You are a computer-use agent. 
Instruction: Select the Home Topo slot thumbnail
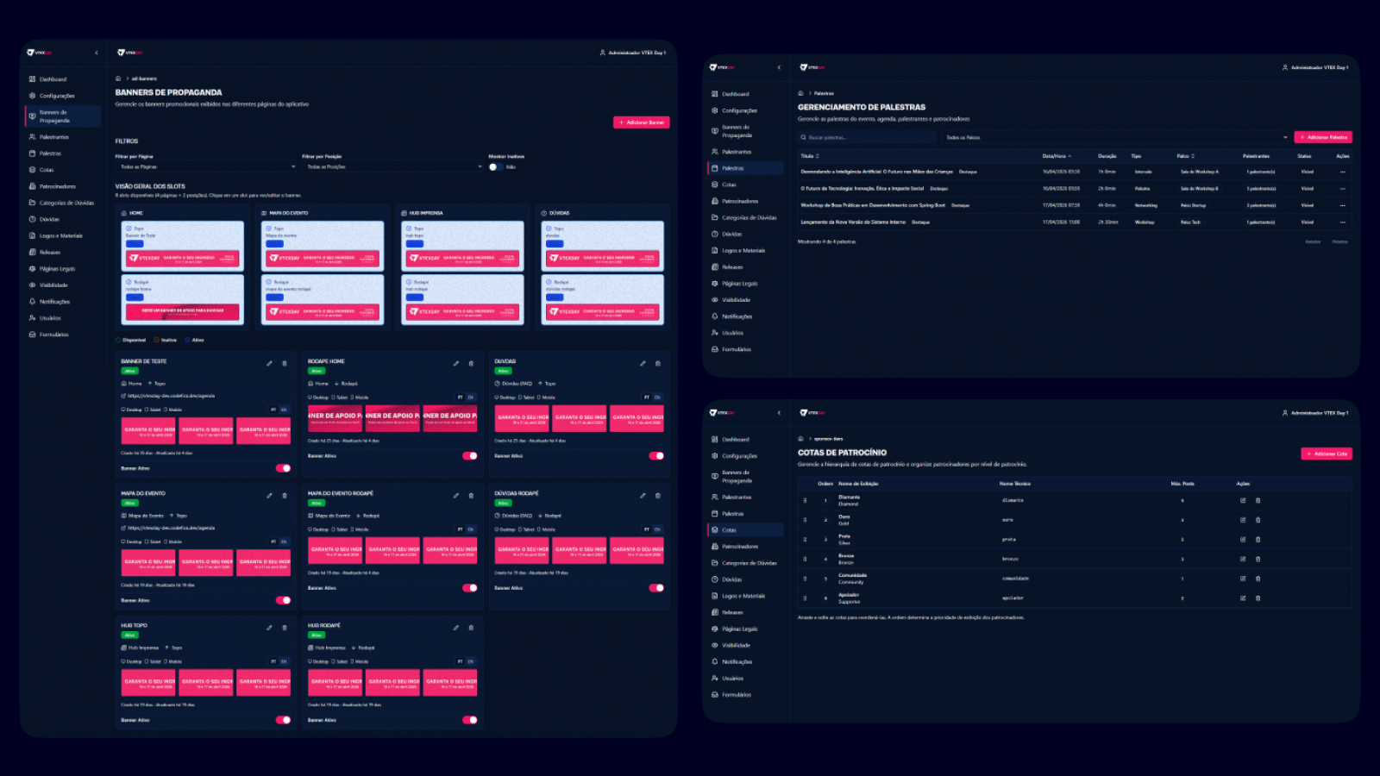[x=183, y=246]
